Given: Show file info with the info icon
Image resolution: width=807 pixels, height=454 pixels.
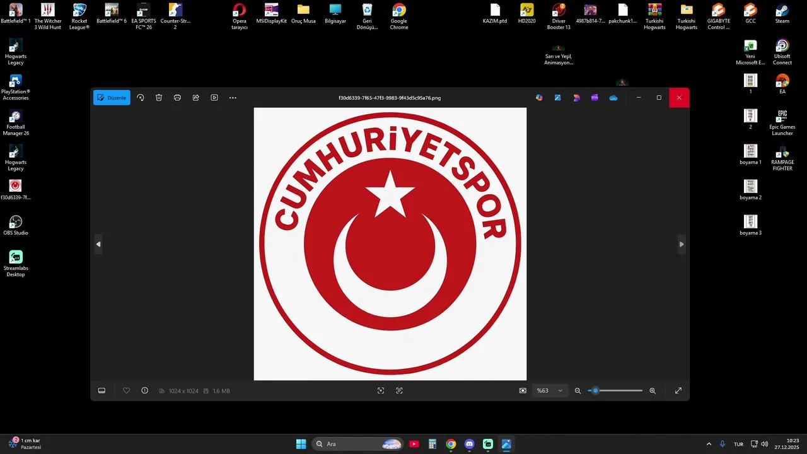Looking at the screenshot, I should pos(145,391).
